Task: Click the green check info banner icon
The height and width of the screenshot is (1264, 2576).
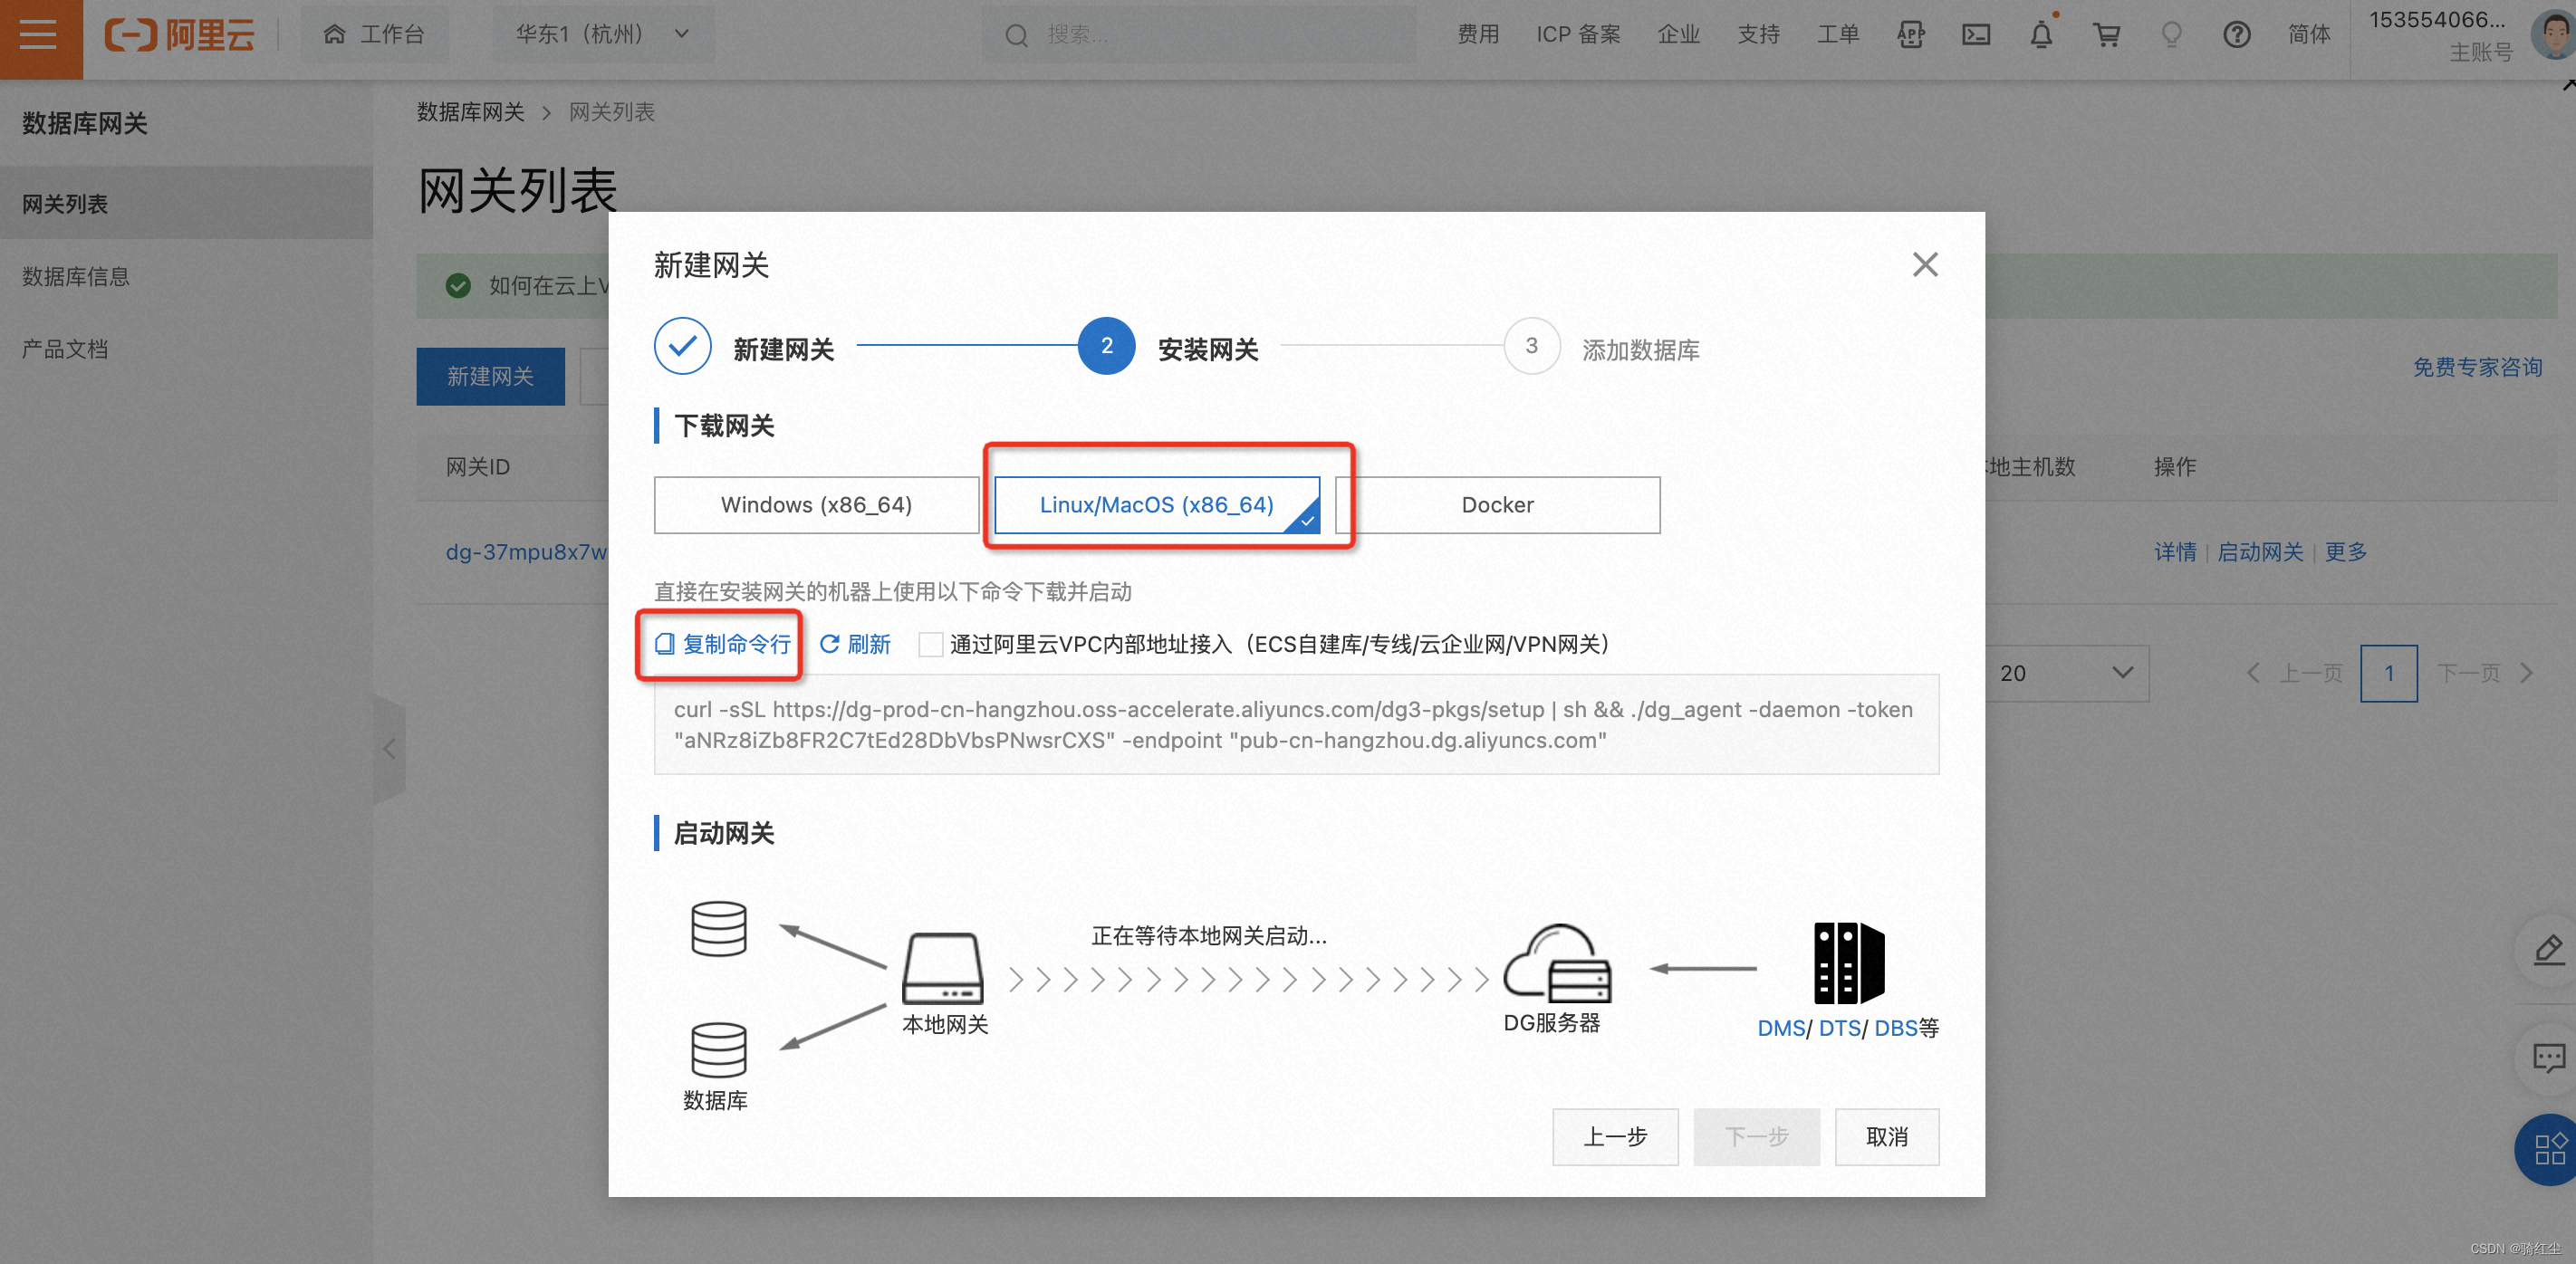Action: click(x=458, y=286)
